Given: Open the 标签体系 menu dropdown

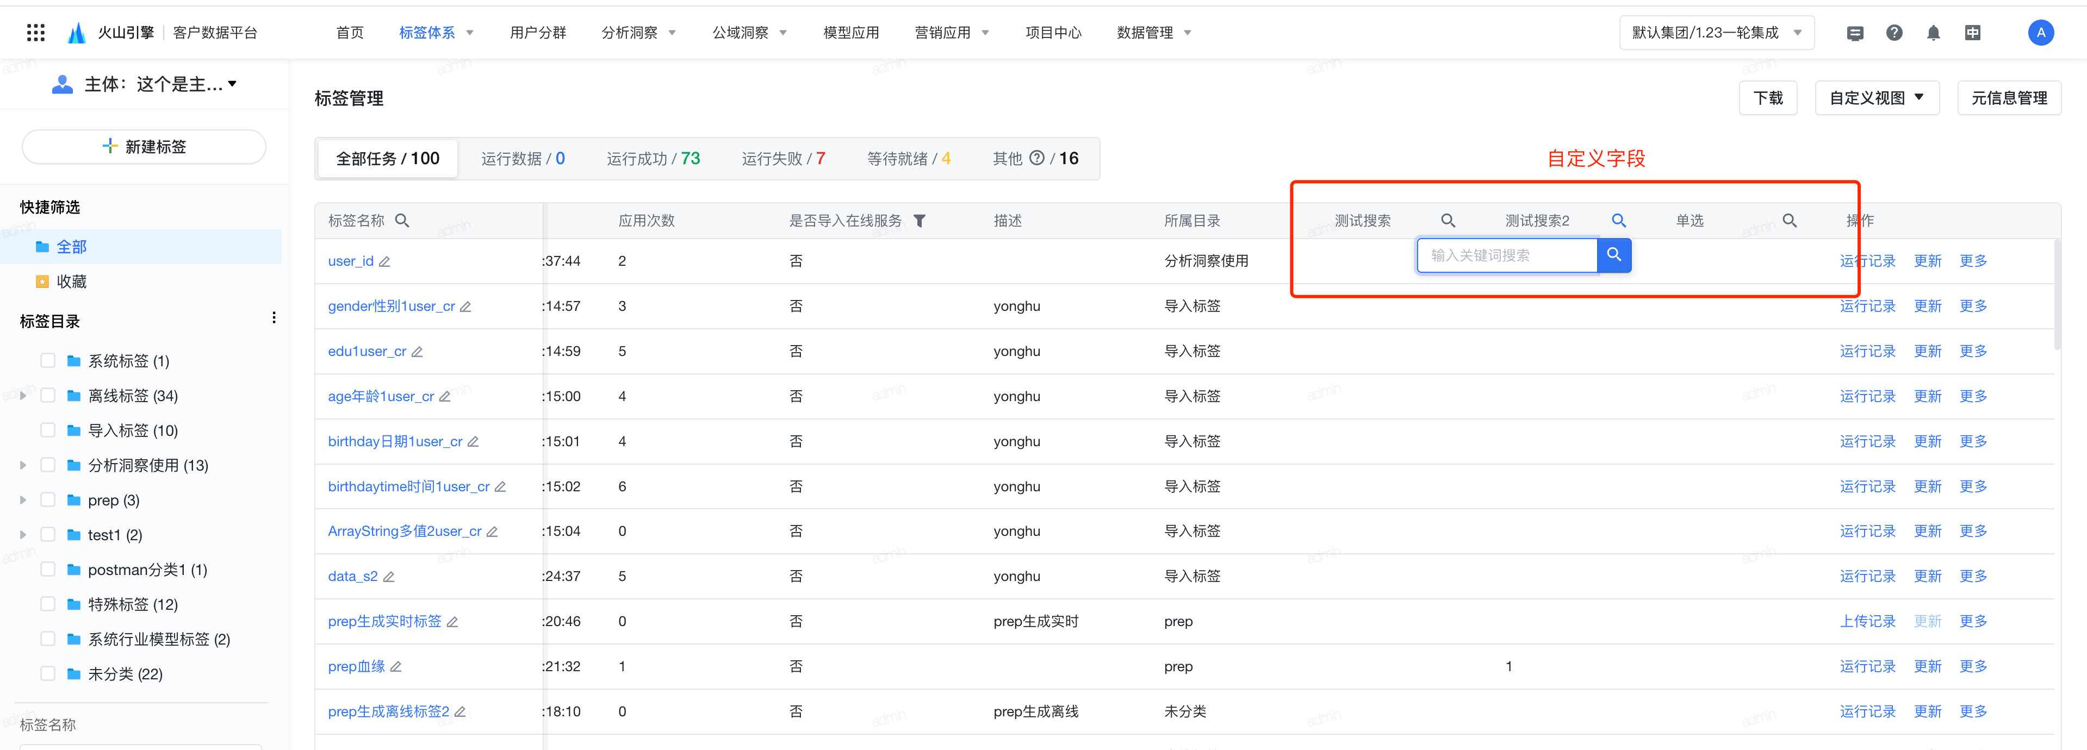Looking at the screenshot, I should pos(436,33).
